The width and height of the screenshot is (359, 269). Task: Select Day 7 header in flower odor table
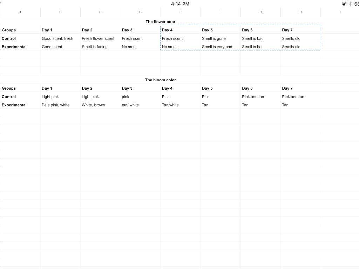pyautogui.click(x=287, y=30)
